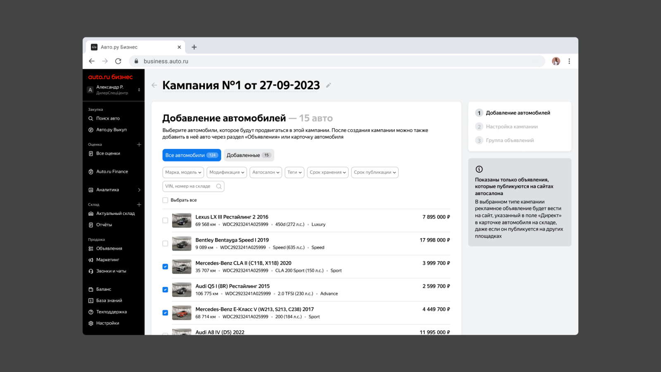Open the Bentley Bentayga car thumbnail
The height and width of the screenshot is (372, 661).
pos(182,244)
